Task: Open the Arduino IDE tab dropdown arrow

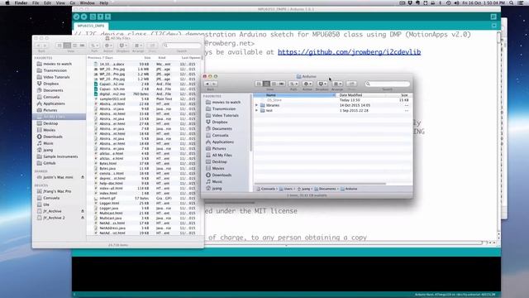Action: [494, 26]
